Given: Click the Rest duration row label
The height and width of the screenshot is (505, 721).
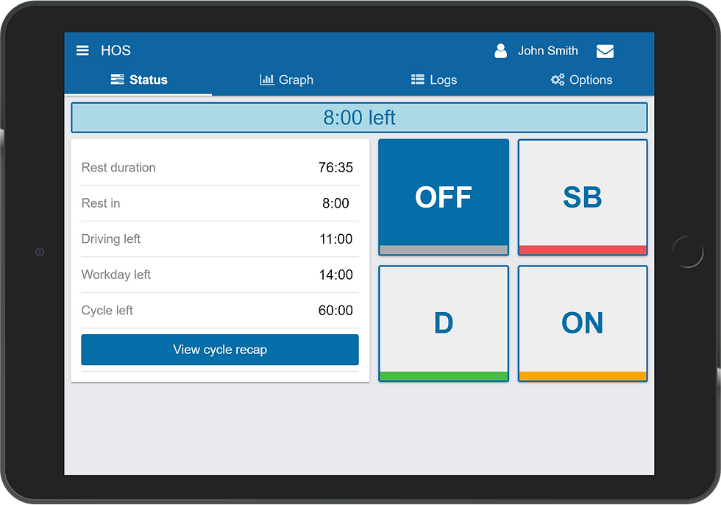Looking at the screenshot, I should (x=118, y=167).
